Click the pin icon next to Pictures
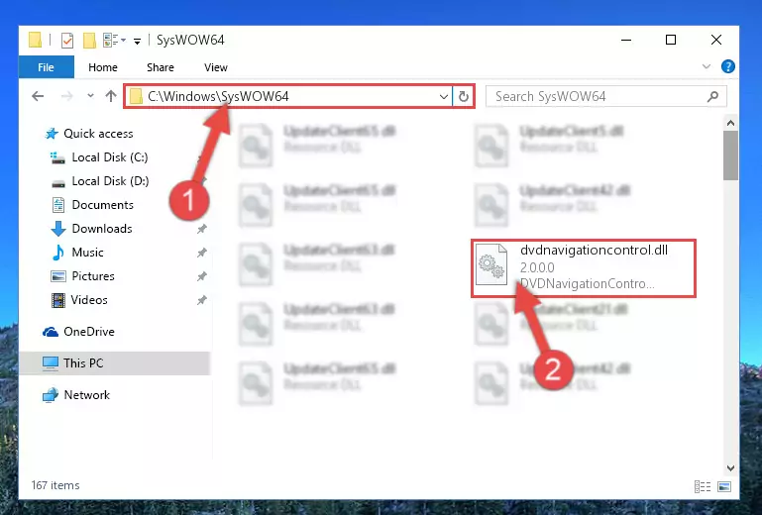The width and height of the screenshot is (762, 515). 202,276
